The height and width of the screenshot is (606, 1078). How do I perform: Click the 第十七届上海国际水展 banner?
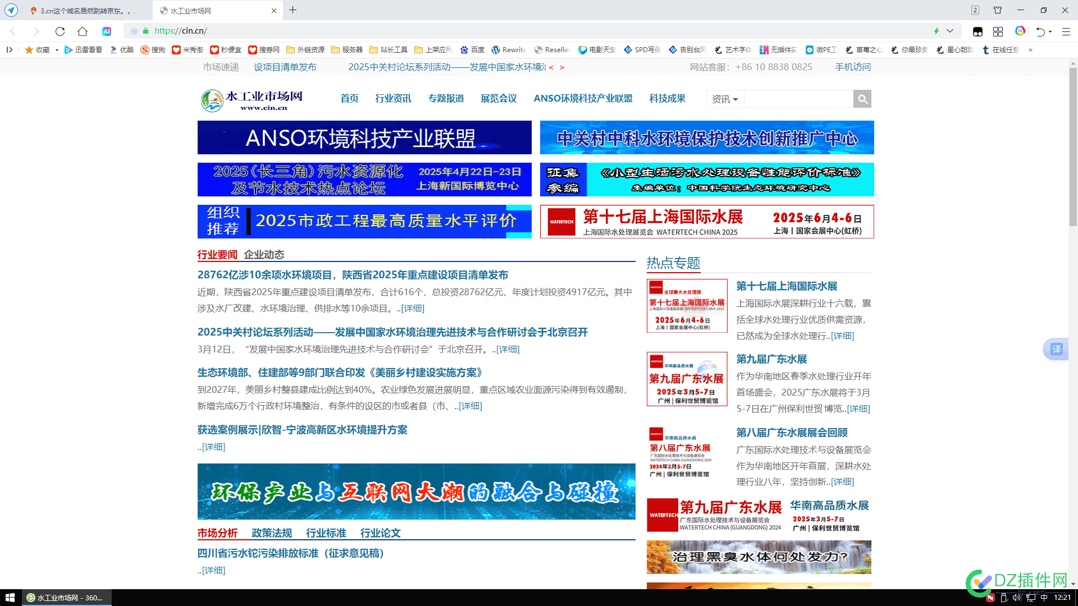click(707, 222)
